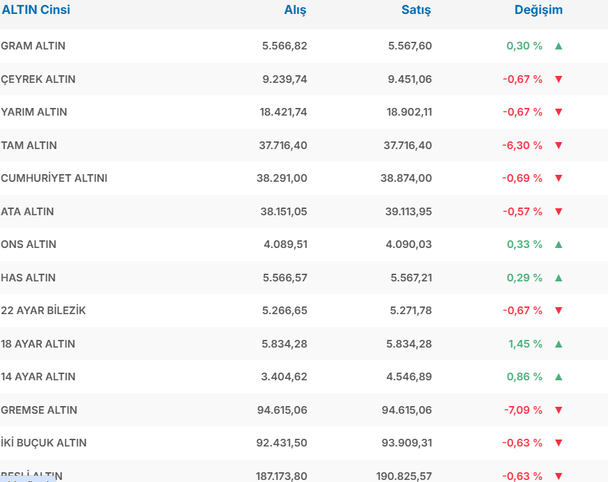Click the green up arrow for GRAM ALTIN
Image resolution: width=608 pixels, height=482 pixels.
pos(558,46)
